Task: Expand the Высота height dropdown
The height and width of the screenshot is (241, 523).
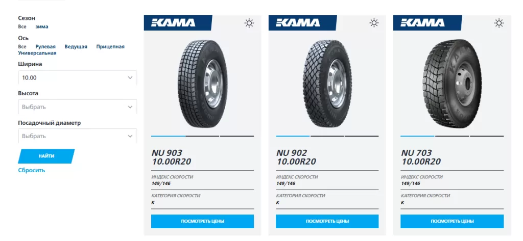Action: [x=78, y=107]
